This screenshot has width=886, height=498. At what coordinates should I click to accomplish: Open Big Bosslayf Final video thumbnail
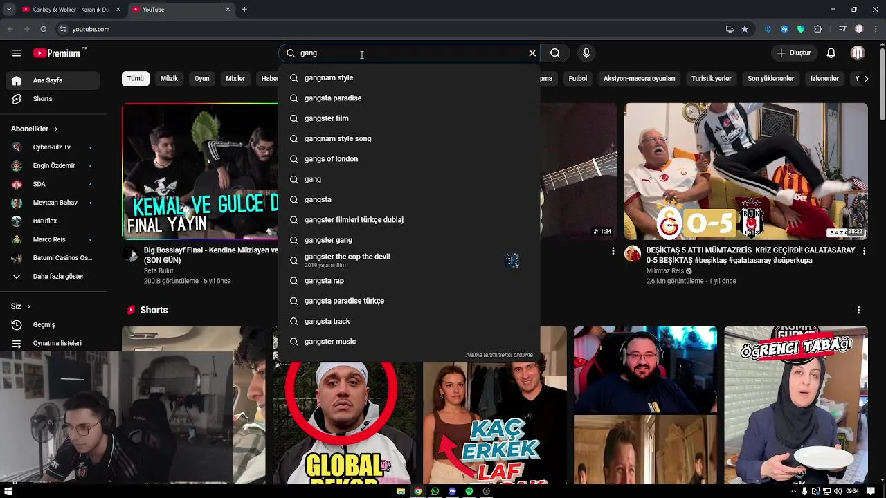click(x=200, y=172)
